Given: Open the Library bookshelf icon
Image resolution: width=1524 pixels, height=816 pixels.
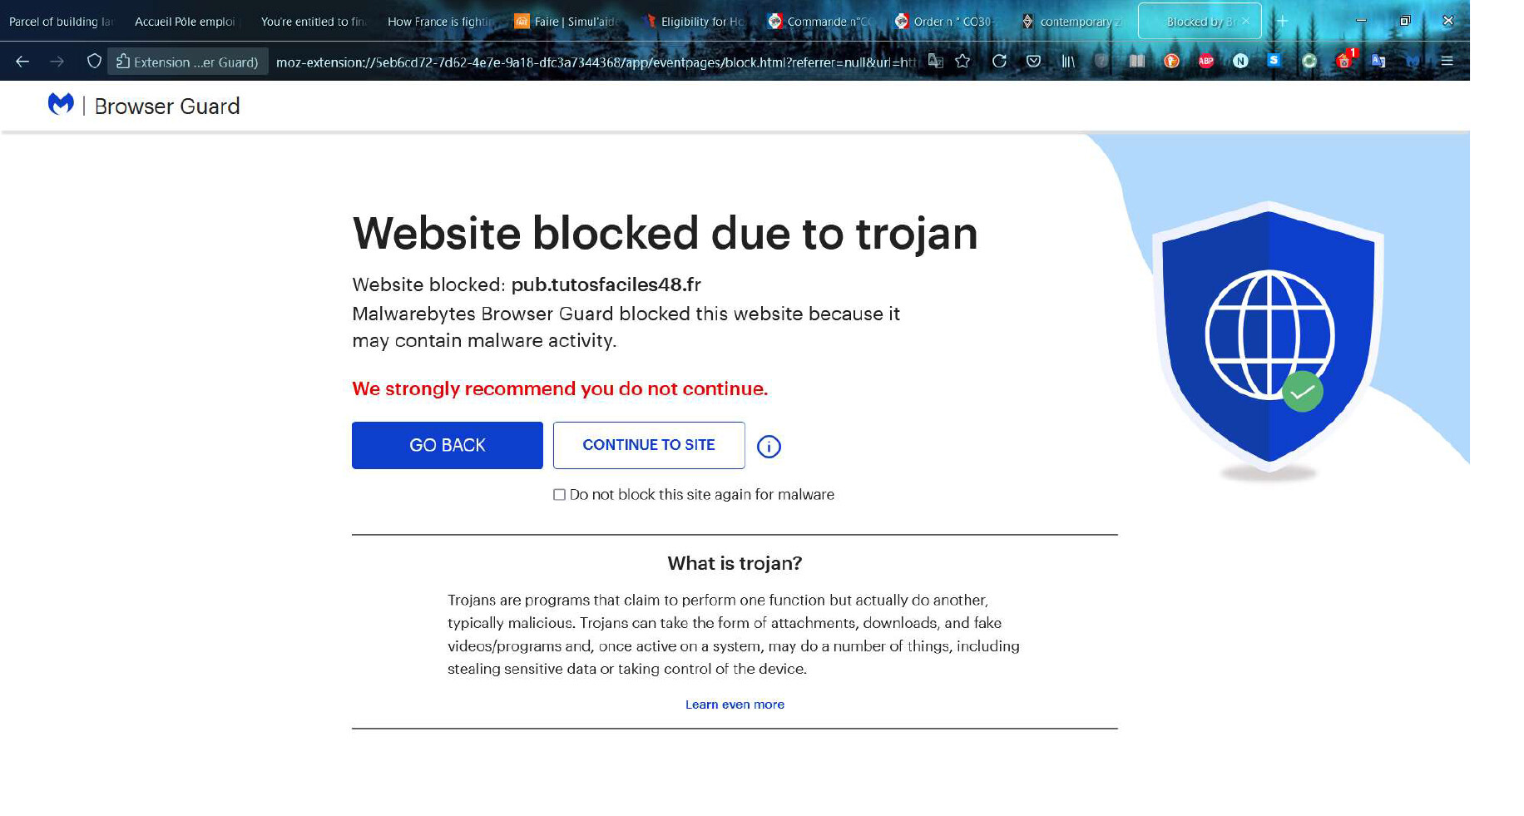Looking at the screenshot, I should pyautogui.click(x=1068, y=61).
